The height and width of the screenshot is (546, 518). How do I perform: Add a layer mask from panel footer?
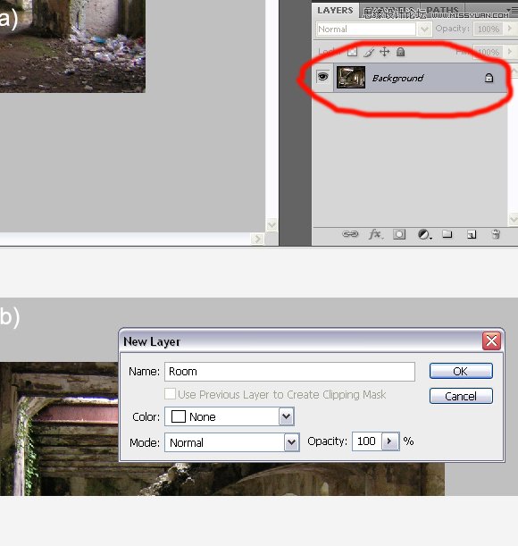pyautogui.click(x=399, y=234)
